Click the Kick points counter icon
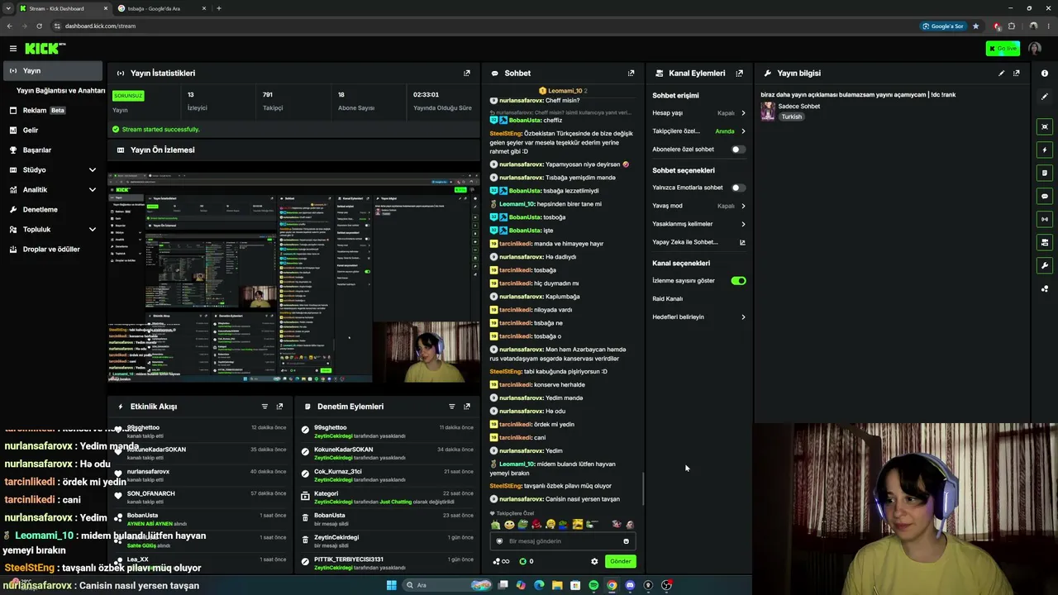The width and height of the screenshot is (1058, 595). click(522, 561)
